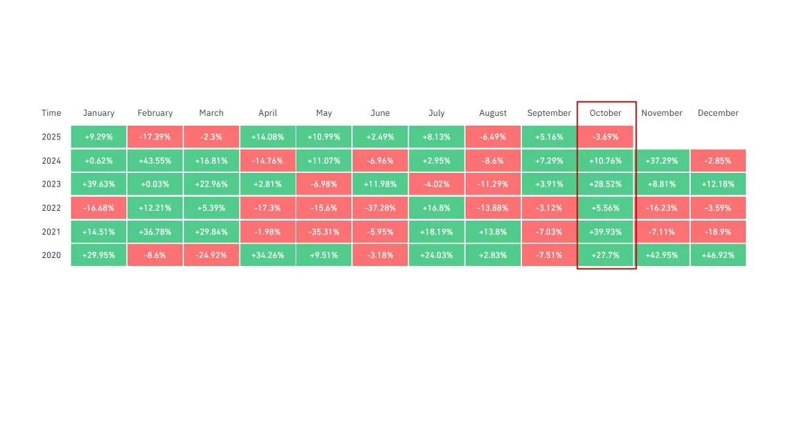The width and height of the screenshot is (785, 442).
Task: Select the 2023 row label
Action: pos(51,184)
